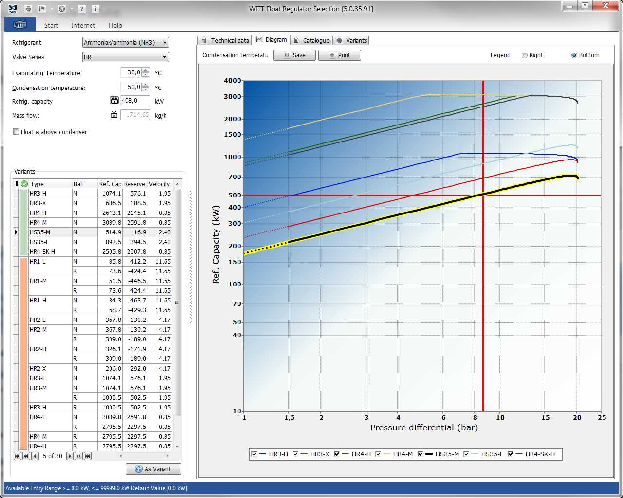Click the column chooser icon in Variants table header
The image size is (623, 498).
[x=16, y=184]
